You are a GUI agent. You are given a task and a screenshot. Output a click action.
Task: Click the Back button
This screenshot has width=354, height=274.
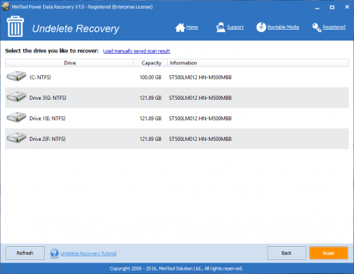click(x=287, y=253)
